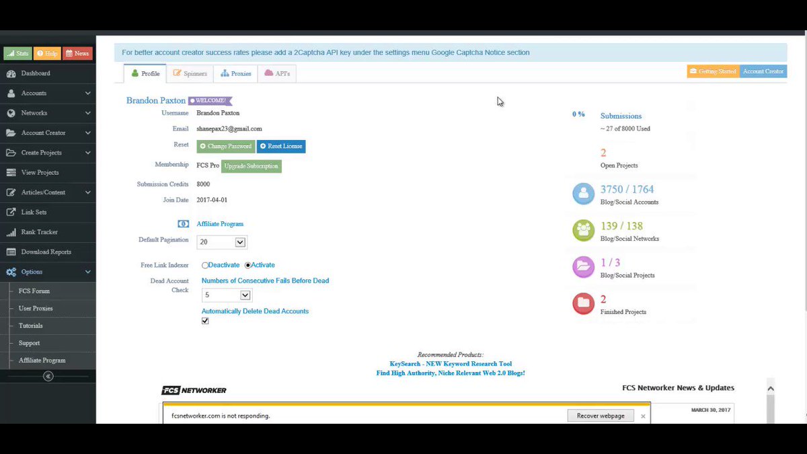Click the Brandon Paxton name heading
The image size is (807, 454).
[x=156, y=101]
